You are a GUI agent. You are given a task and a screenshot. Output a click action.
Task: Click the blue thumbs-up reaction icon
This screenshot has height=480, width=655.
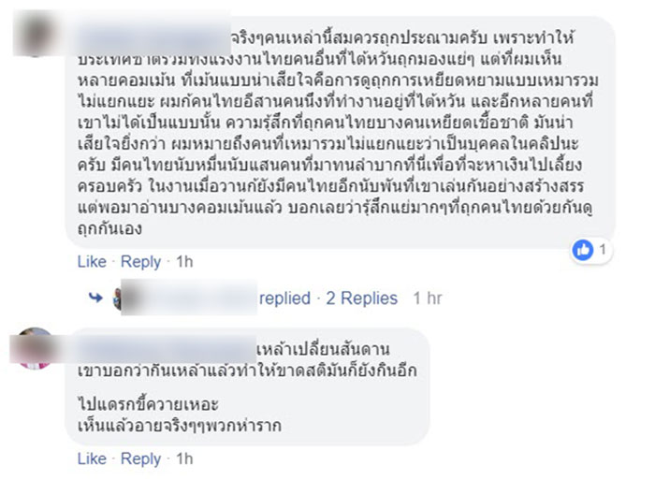click(x=582, y=250)
